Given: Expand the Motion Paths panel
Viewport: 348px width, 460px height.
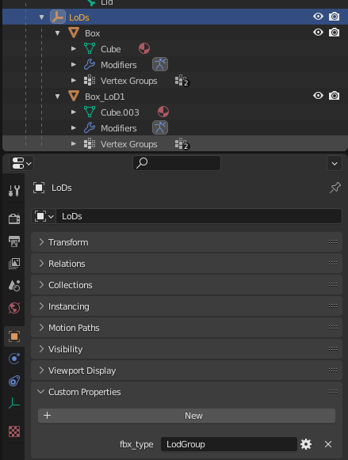Looking at the screenshot, I should pyautogui.click(x=186, y=328).
